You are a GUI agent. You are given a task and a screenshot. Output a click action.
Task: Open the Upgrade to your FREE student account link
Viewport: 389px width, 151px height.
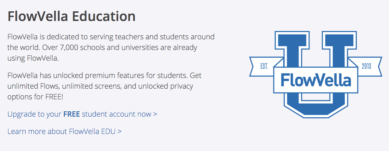82,114
